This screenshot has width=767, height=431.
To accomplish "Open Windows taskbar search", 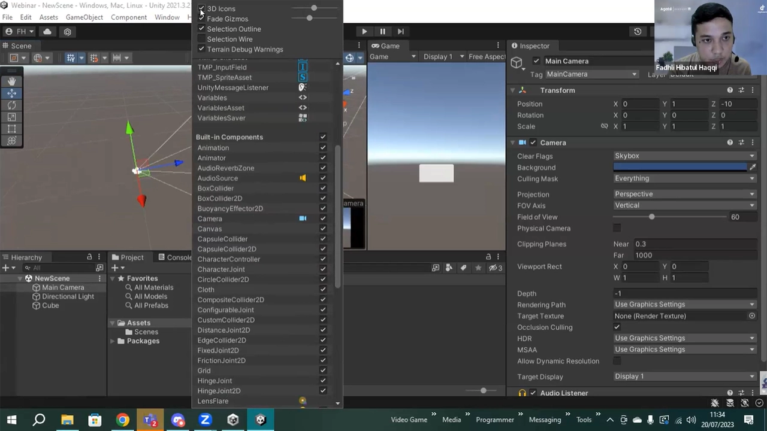I will point(39,420).
